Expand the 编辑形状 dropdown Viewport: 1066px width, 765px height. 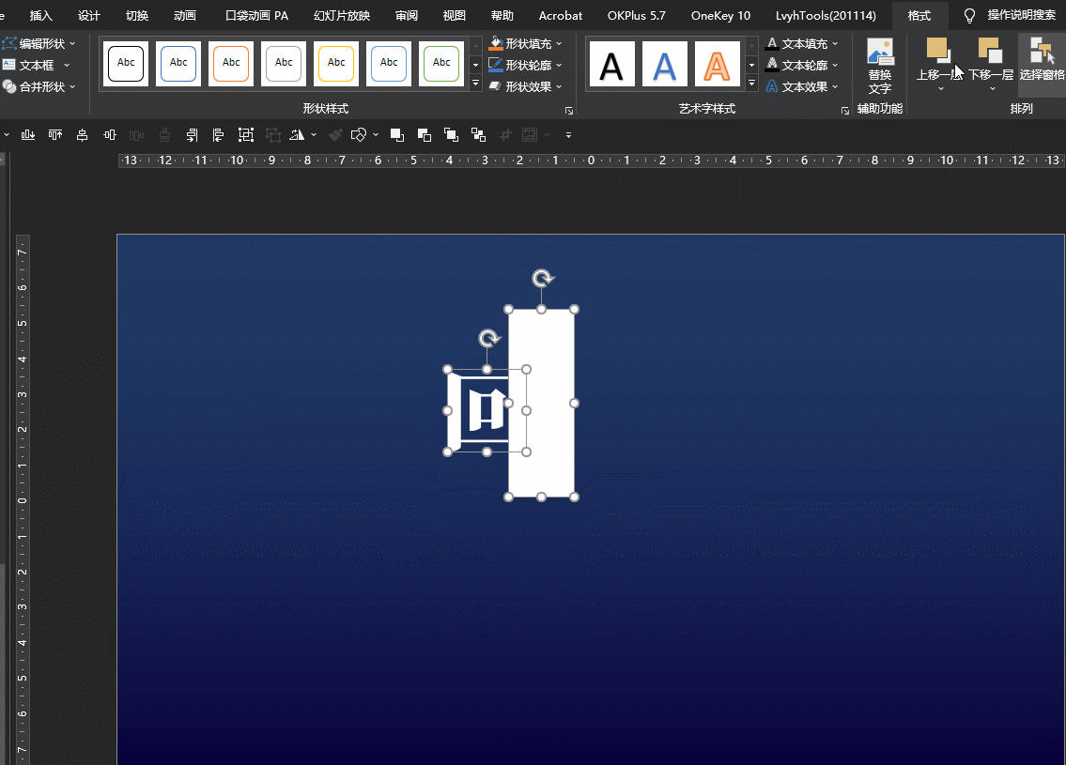[72, 43]
